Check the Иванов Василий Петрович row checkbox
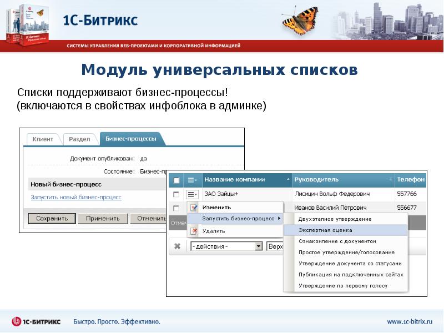The height and width of the screenshot is (333, 444). tap(176, 208)
